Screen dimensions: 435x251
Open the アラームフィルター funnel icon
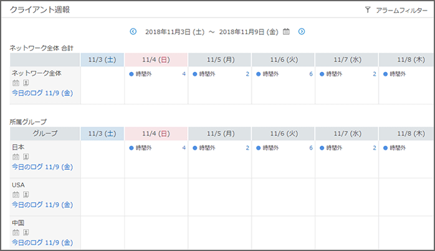pyautogui.click(x=368, y=10)
